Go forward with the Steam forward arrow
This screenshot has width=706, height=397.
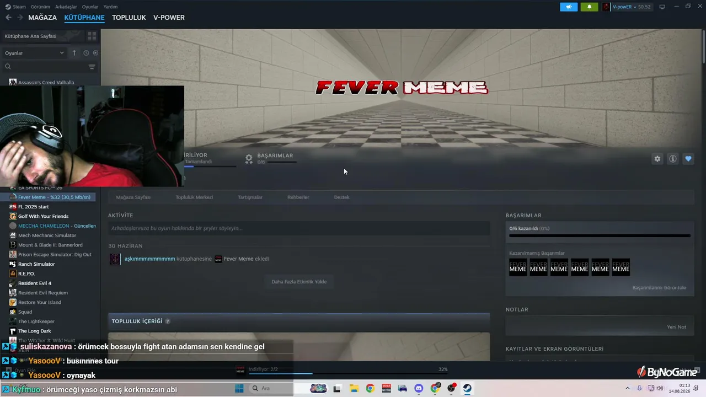[x=20, y=18]
